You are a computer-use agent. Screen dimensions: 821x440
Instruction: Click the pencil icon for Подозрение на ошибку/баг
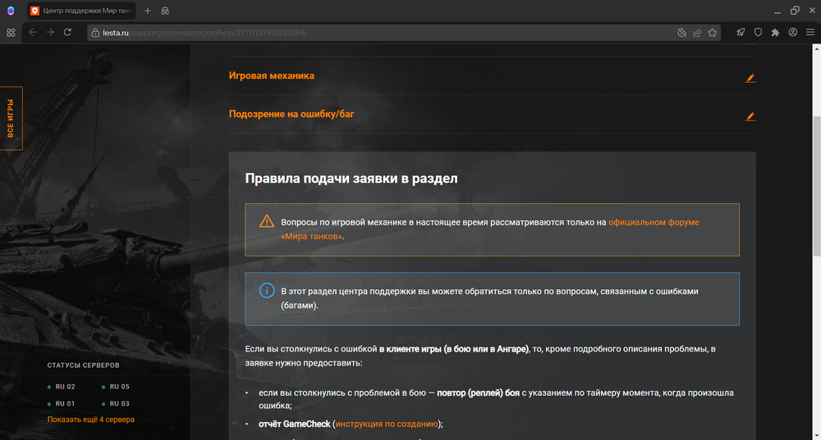pyautogui.click(x=750, y=116)
